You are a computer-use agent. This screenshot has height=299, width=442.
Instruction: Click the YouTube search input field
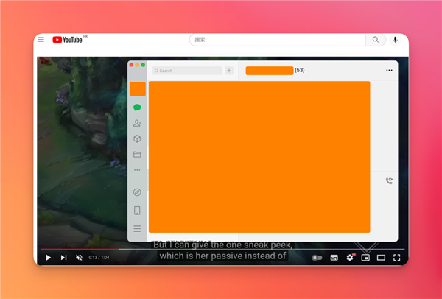[x=278, y=40]
